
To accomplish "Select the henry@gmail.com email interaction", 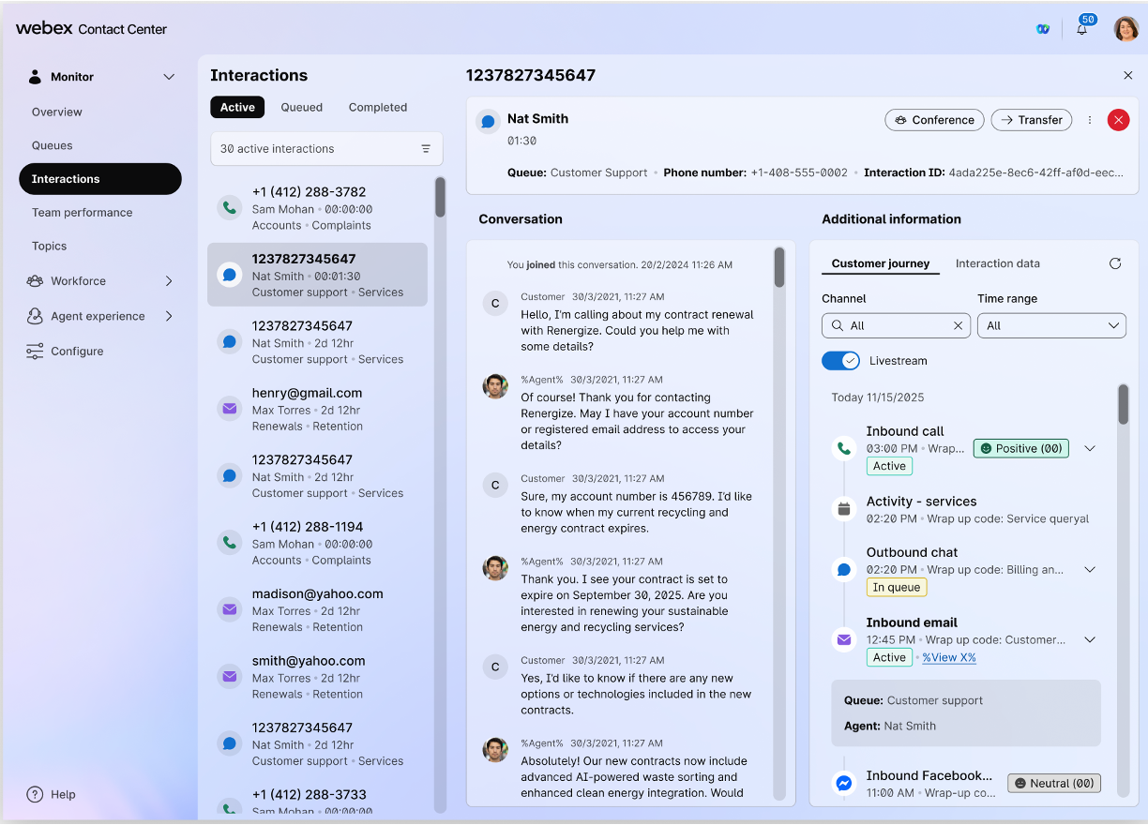I will [317, 409].
